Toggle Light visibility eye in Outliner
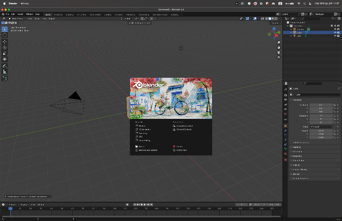 tap(335, 36)
